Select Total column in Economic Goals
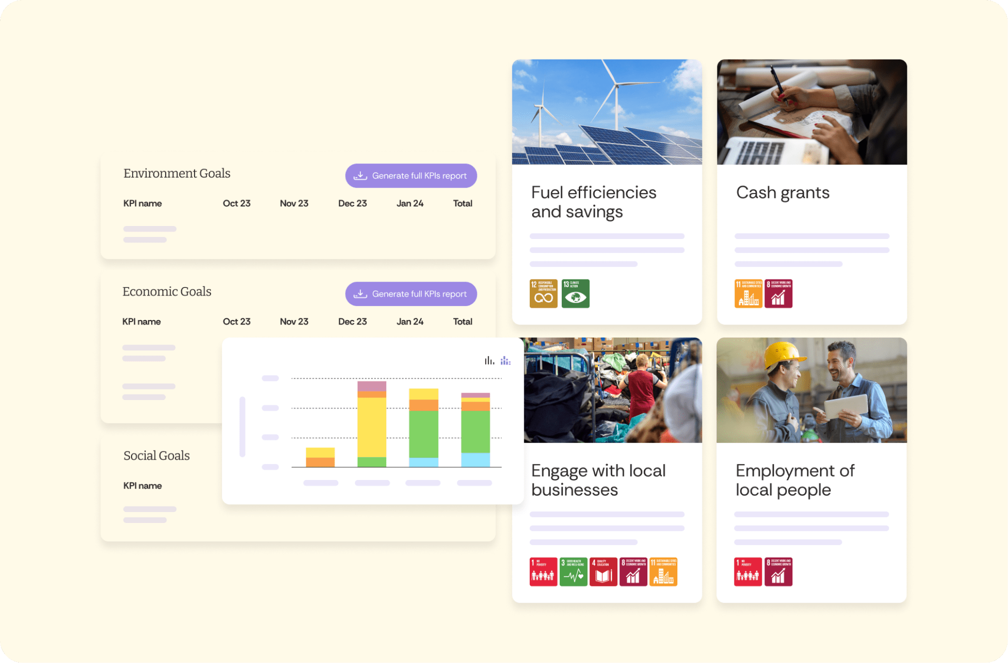This screenshot has height=663, width=1008. [462, 321]
